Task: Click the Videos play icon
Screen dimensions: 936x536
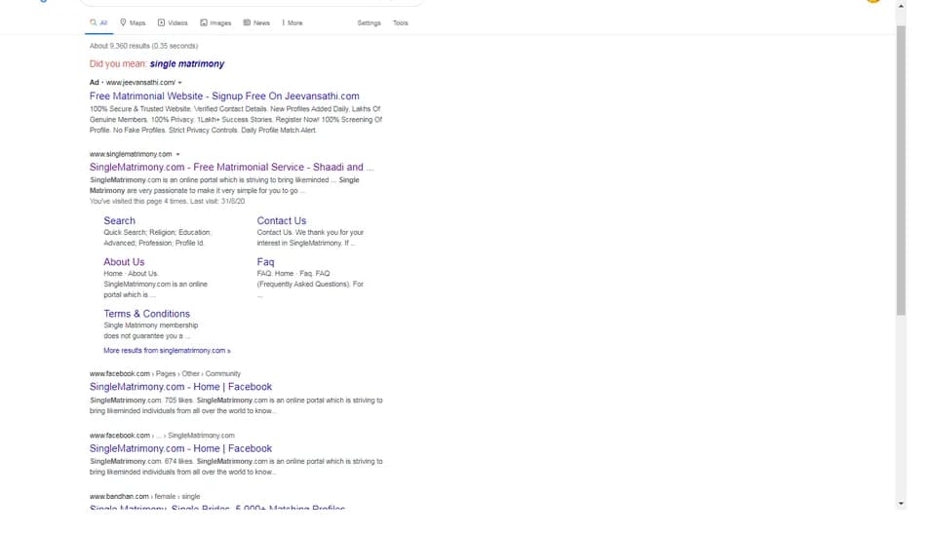Action: (161, 22)
